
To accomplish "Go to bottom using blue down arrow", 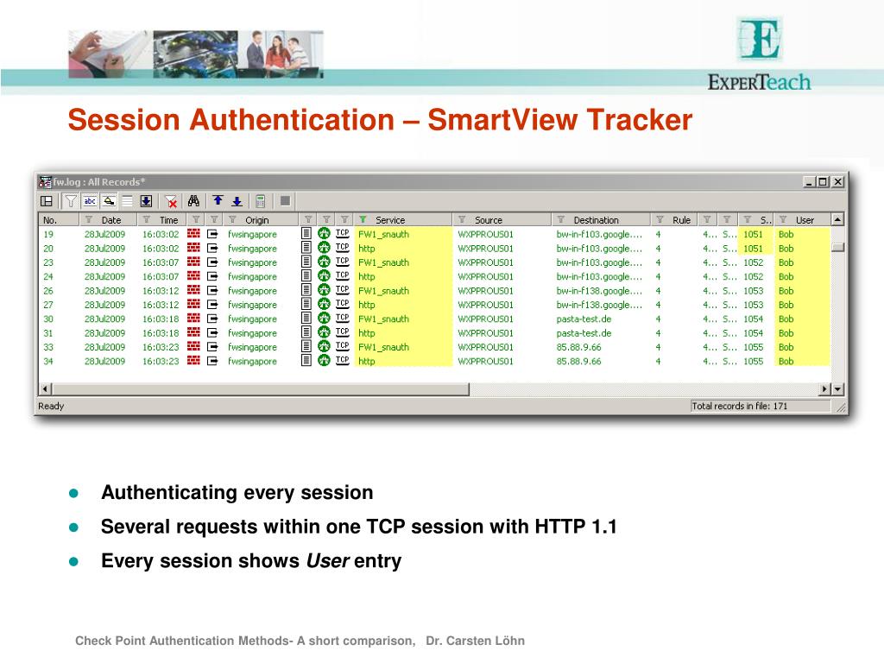I will [x=237, y=200].
